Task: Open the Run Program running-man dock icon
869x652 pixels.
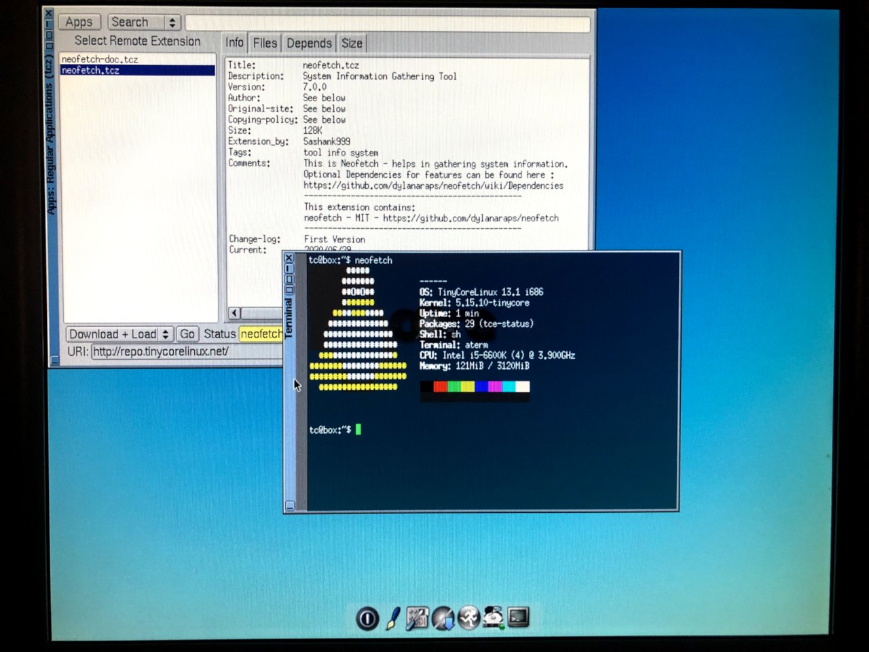Action: click(468, 618)
